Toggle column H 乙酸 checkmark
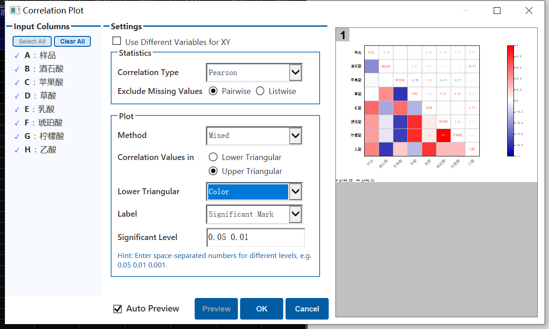Image resolution: width=549 pixels, height=329 pixels. pos(17,150)
